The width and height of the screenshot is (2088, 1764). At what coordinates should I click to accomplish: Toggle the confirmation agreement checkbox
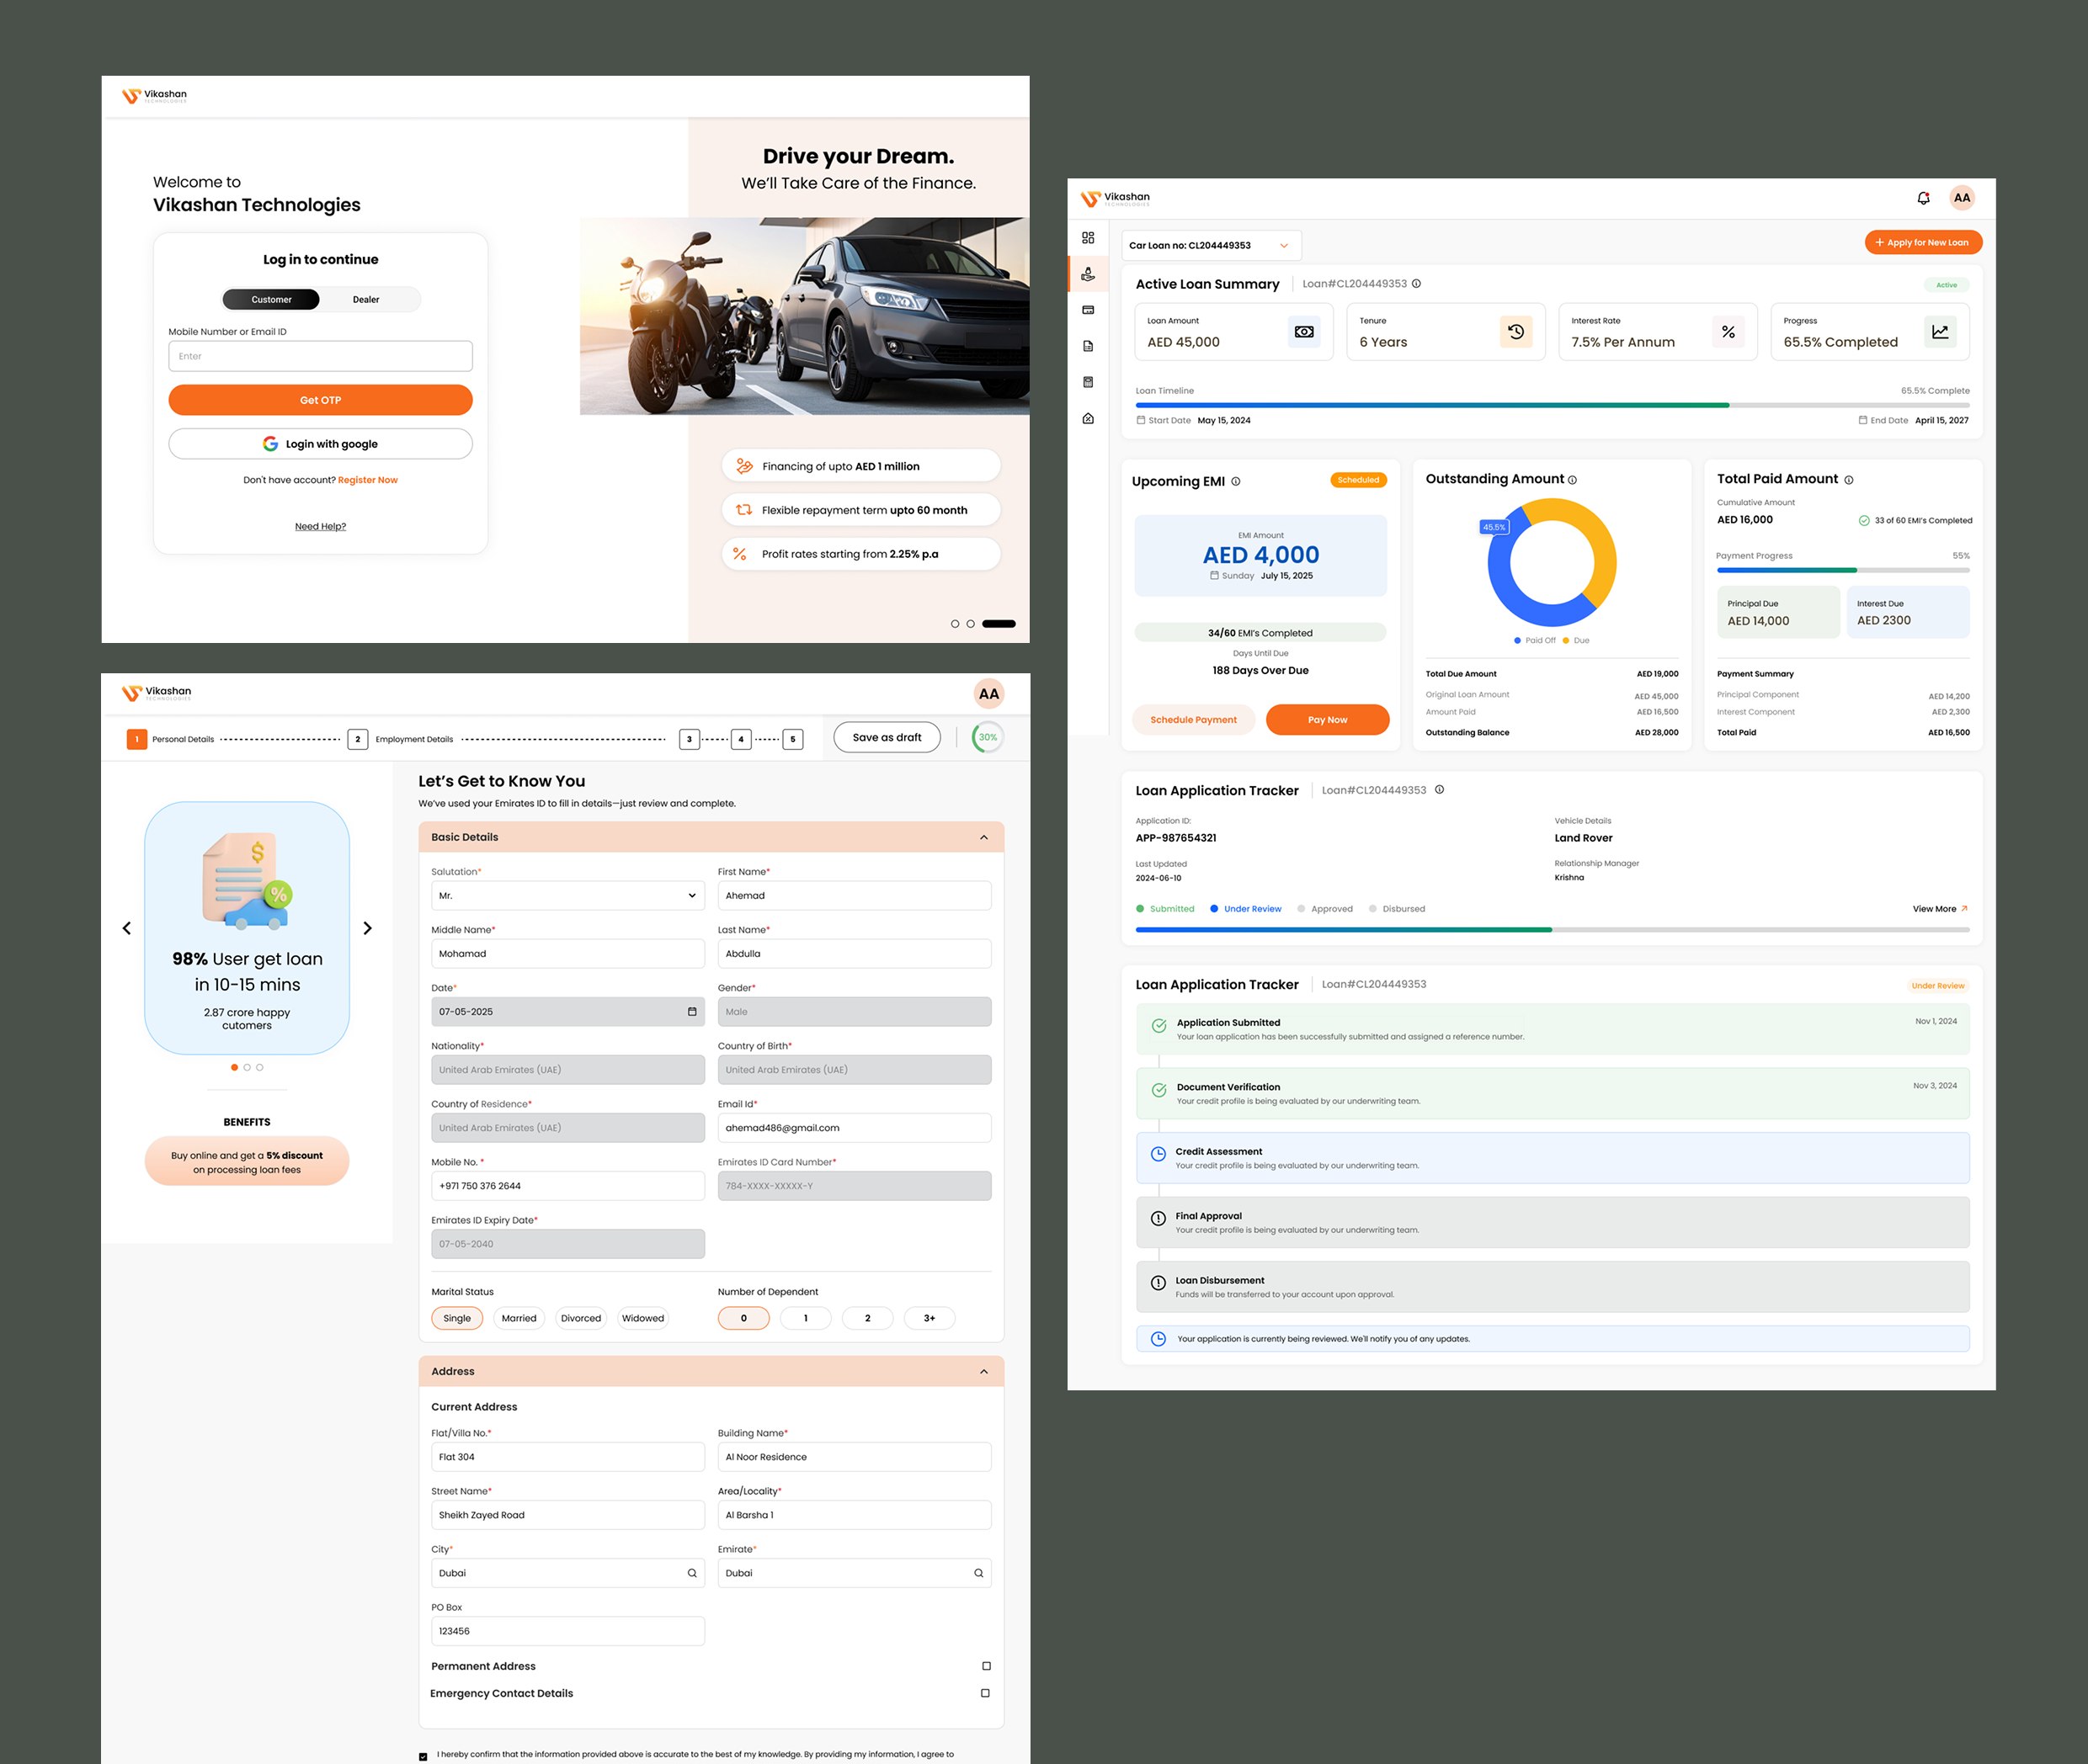pos(423,1756)
